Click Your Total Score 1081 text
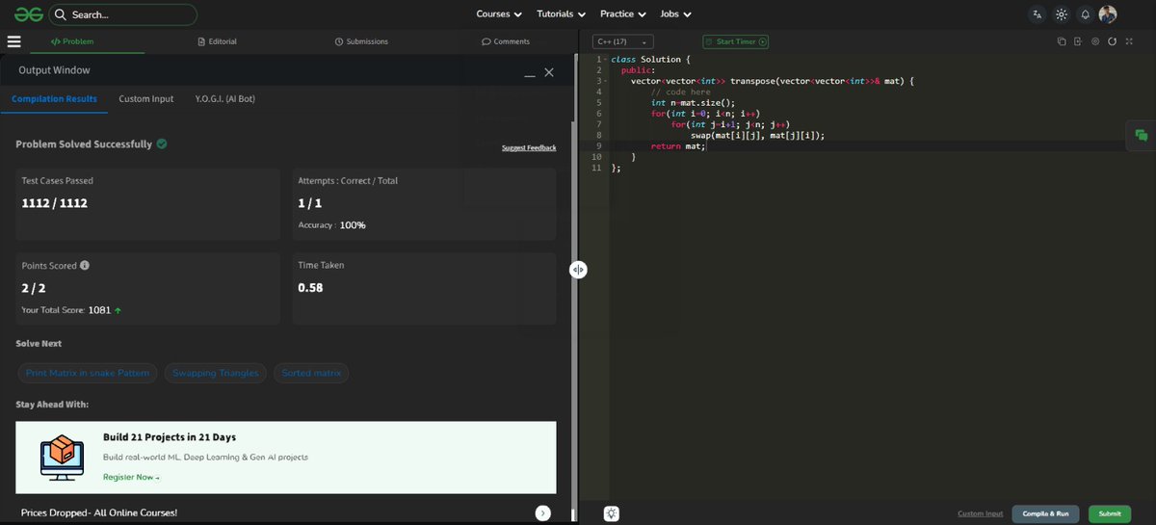Screen dimensions: 1156x525 [x=72, y=310]
